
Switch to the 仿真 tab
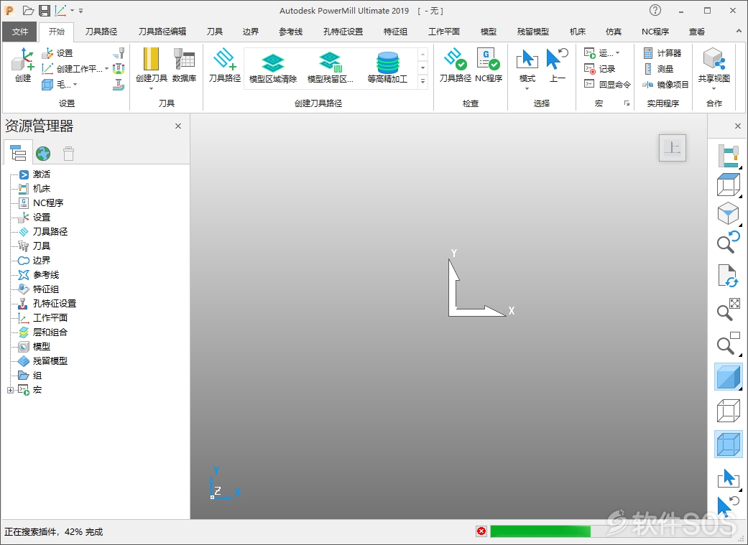[614, 32]
